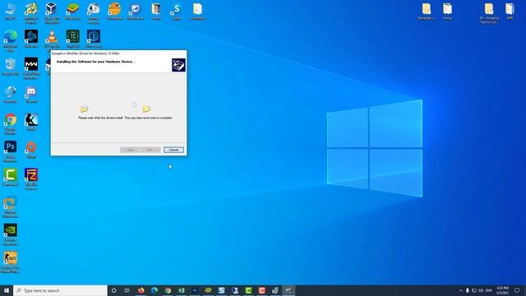Launch BlueStacks from the desktop

coord(72,11)
